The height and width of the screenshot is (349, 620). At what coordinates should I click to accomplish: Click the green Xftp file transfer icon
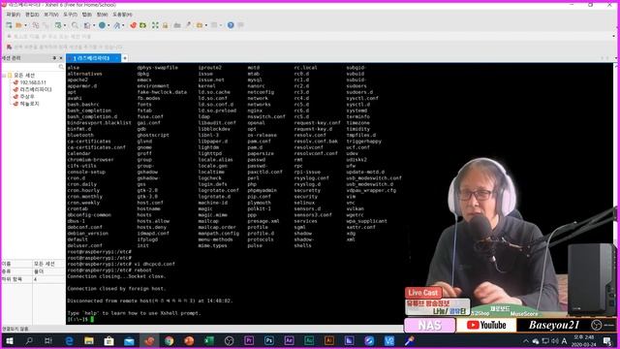(x=142, y=25)
